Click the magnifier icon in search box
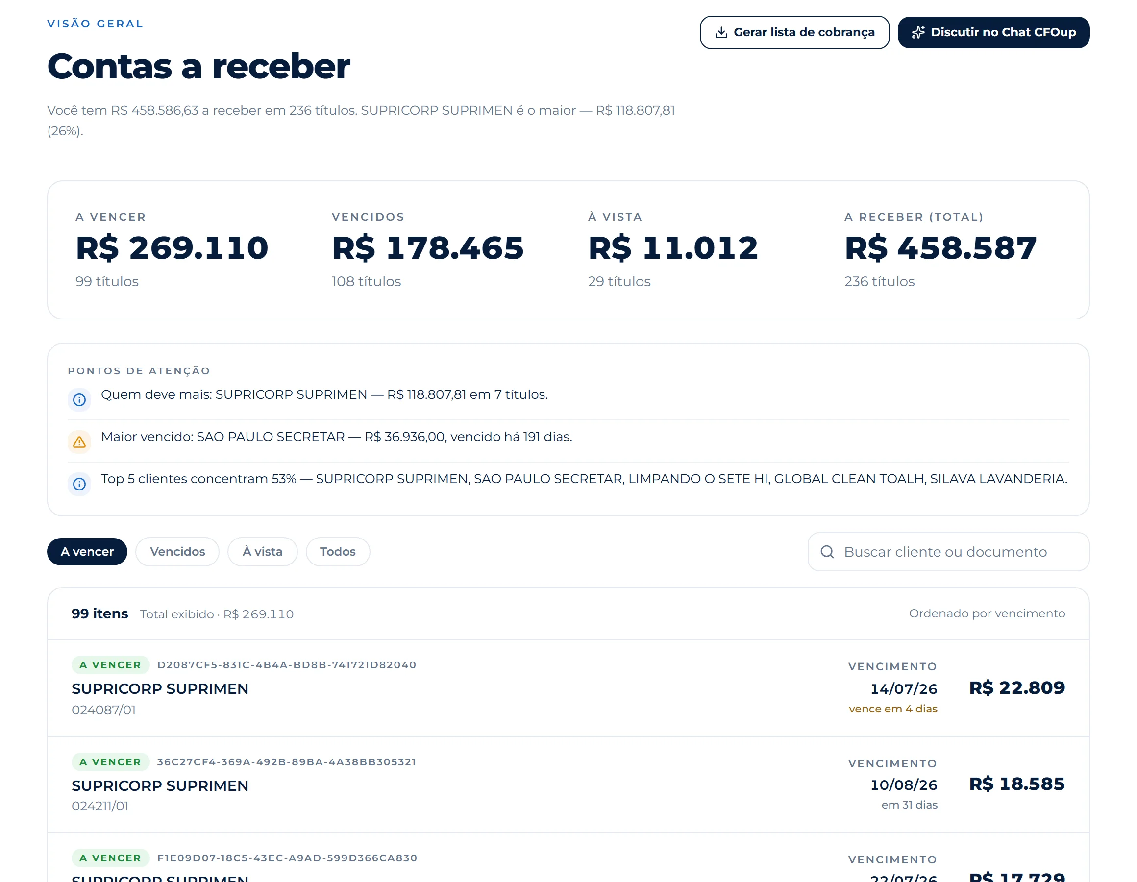Screen dimensions: 1137x882 (x=827, y=552)
